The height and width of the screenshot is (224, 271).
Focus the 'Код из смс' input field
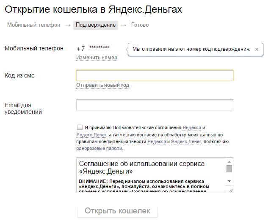pyautogui.click(x=155, y=75)
